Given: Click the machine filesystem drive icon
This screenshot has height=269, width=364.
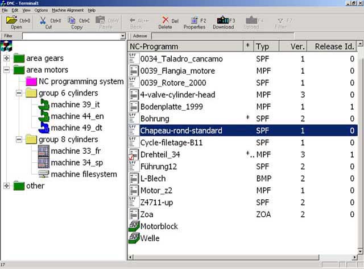Looking at the screenshot, I should (x=44, y=174).
